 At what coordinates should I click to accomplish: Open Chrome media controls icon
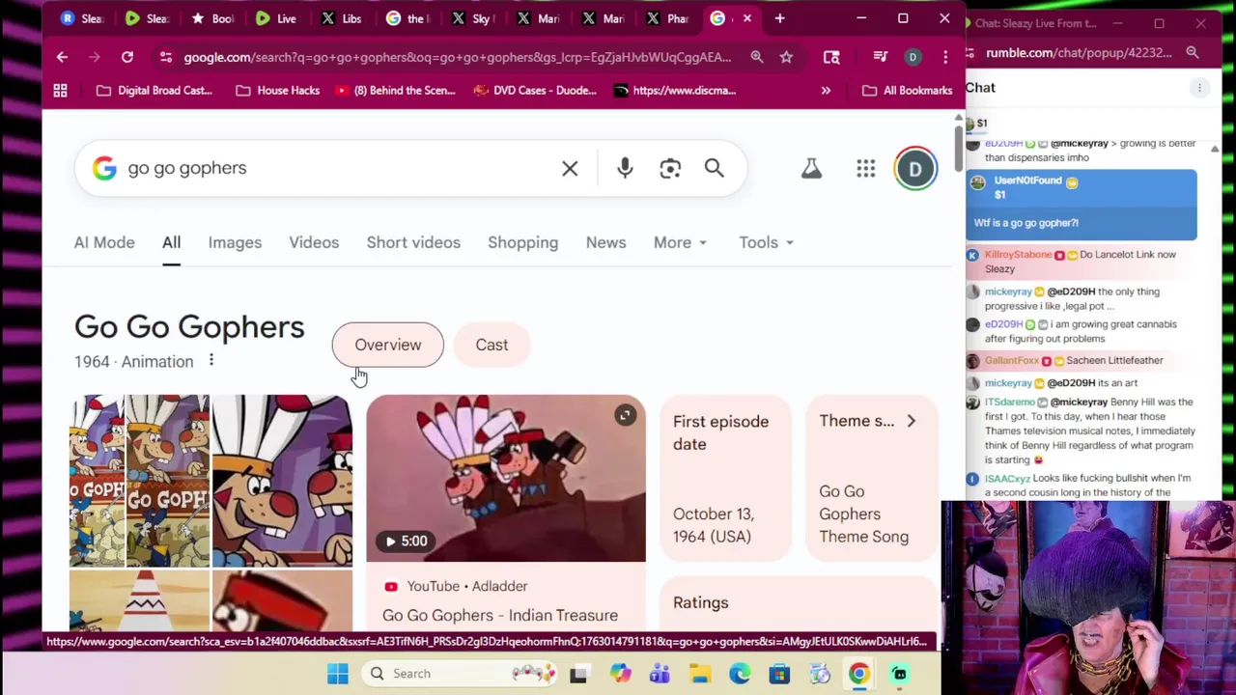pyautogui.click(x=880, y=57)
